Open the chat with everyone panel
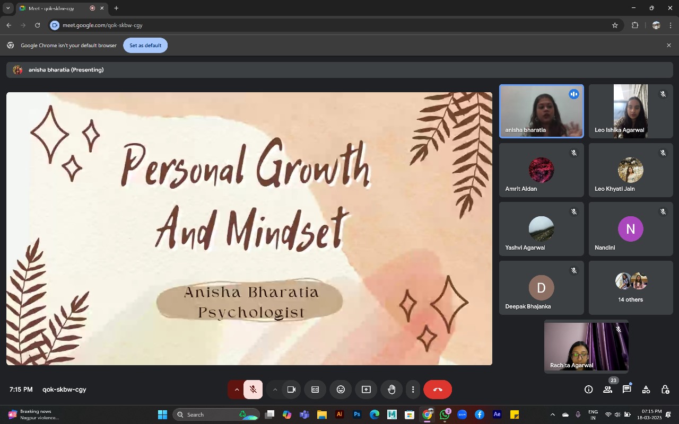 tap(626, 390)
